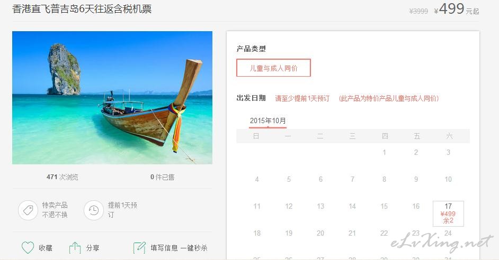Click the 收藏 favorite text link
The width and height of the screenshot is (499, 260).
coord(45,248)
